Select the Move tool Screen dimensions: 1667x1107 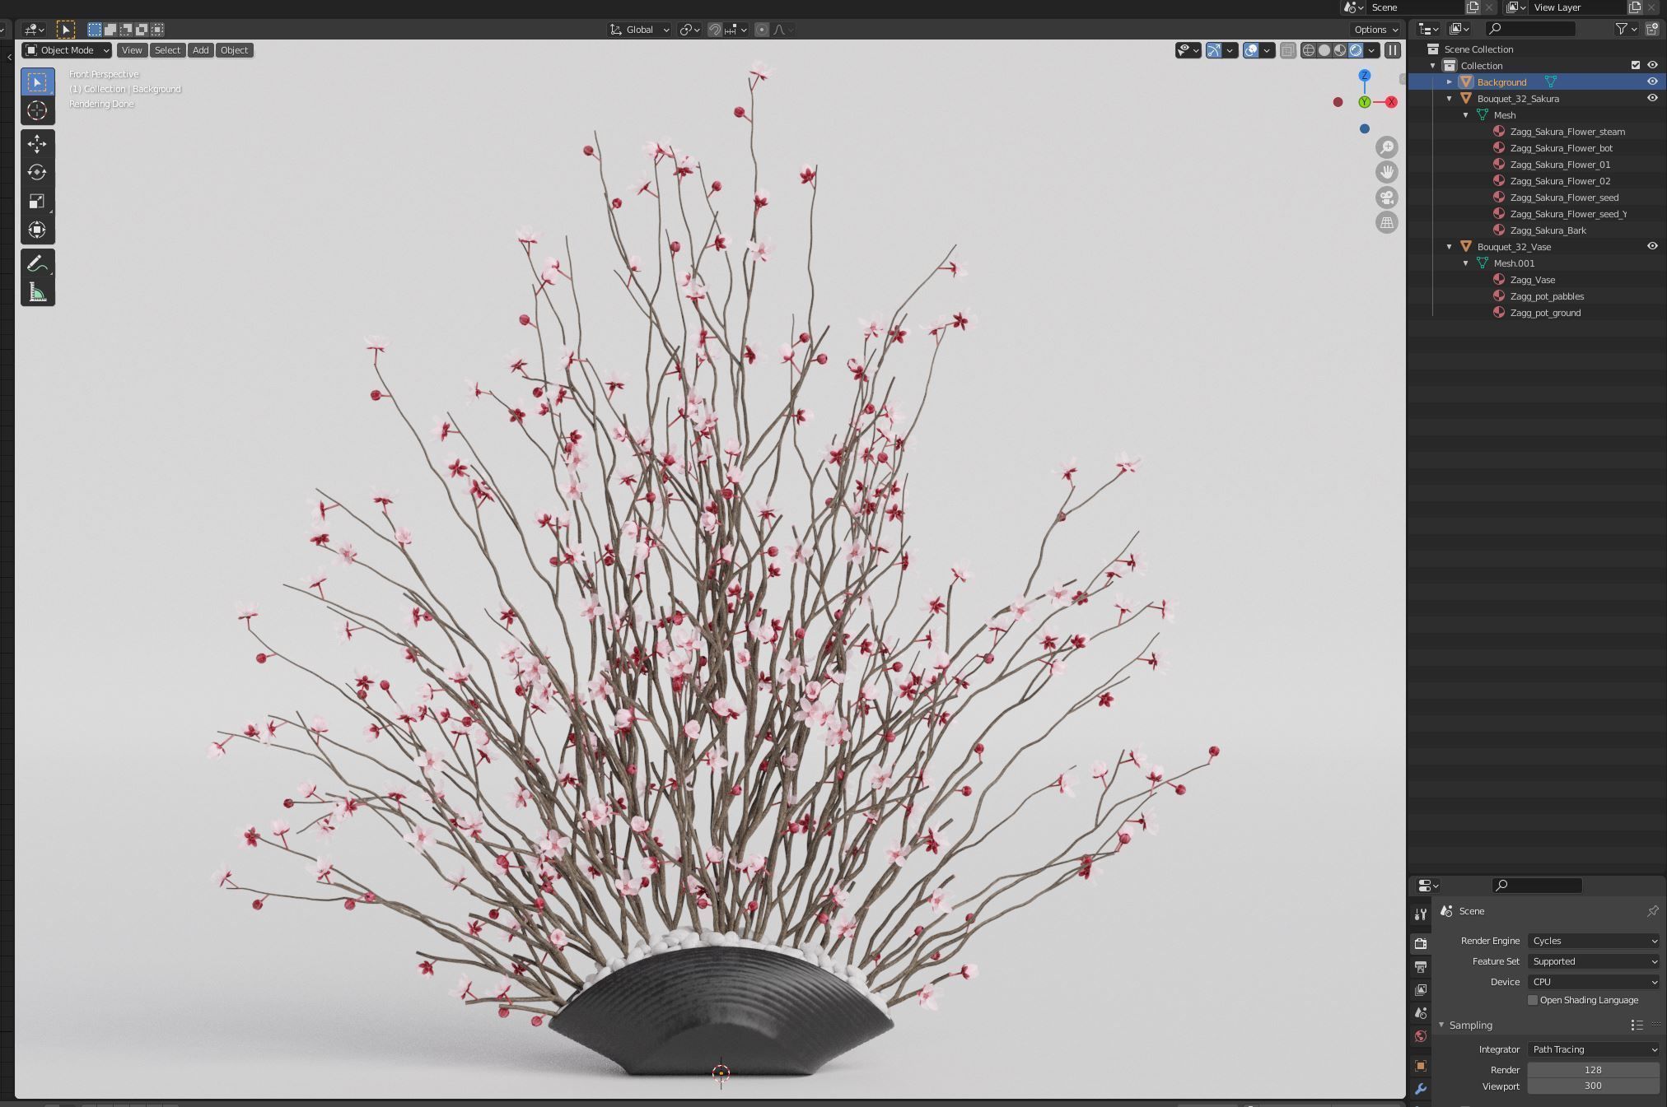(x=37, y=144)
